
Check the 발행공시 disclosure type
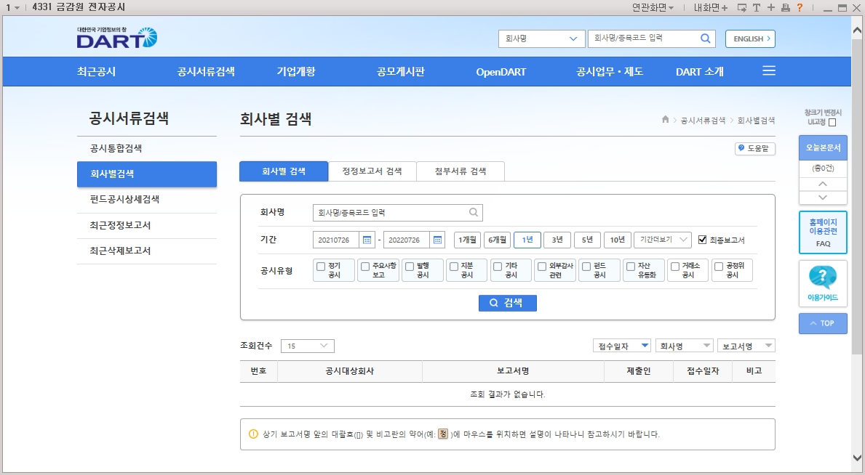[410, 266]
